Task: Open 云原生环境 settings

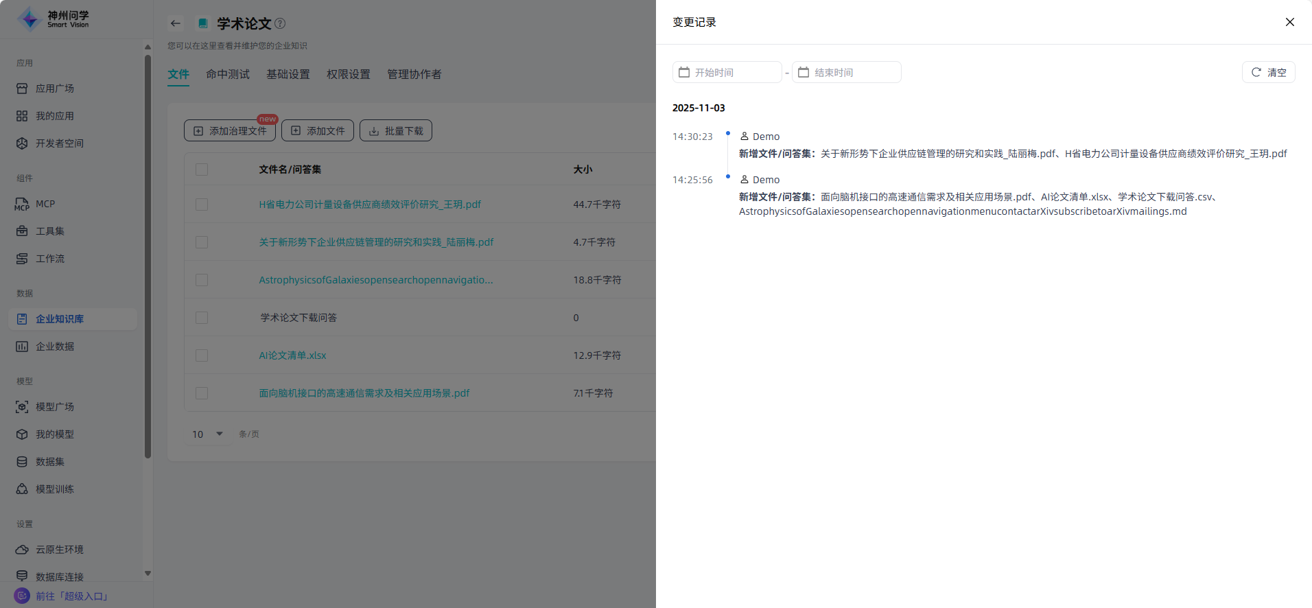Action: (59, 550)
